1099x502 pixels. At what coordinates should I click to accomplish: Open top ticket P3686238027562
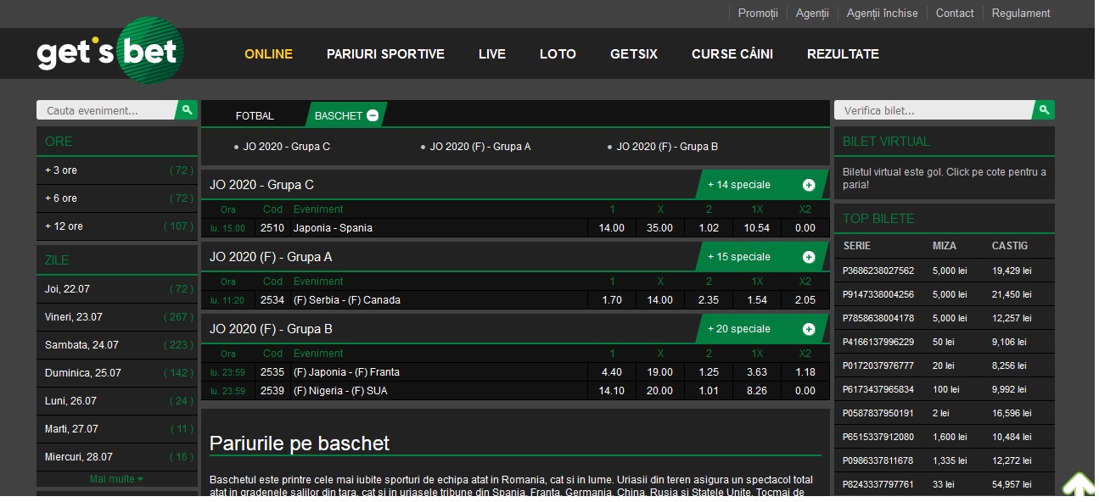(x=878, y=271)
